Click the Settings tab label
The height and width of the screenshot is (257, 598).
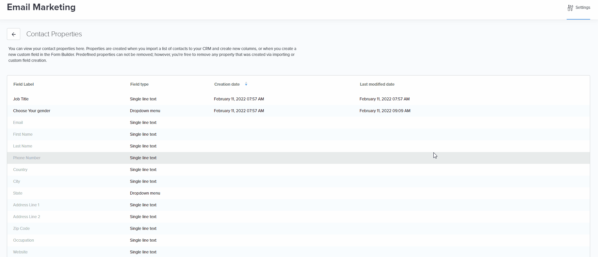583,8
